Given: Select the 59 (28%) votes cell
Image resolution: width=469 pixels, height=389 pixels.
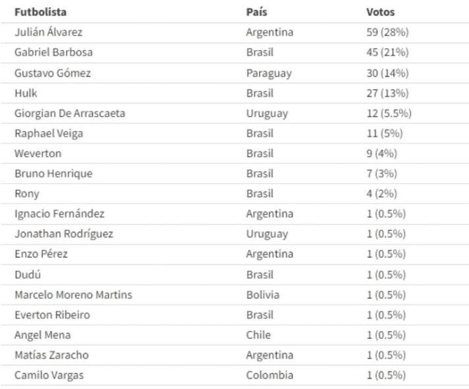Looking at the screenshot, I should (x=387, y=32).
